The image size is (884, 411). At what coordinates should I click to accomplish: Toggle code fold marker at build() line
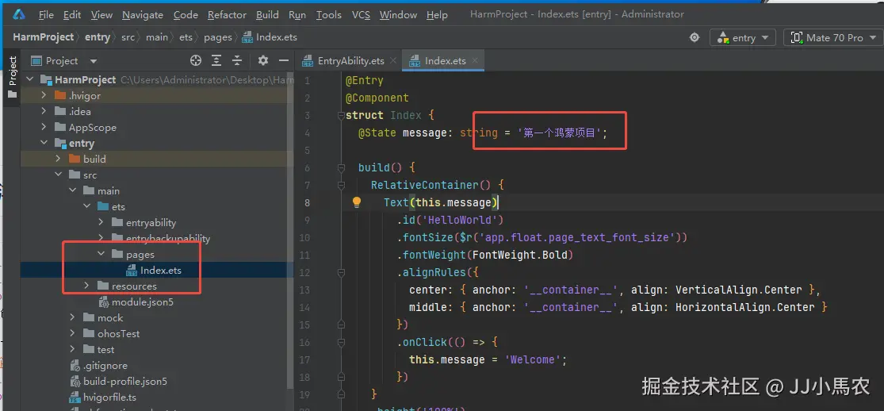tap(341, 167)
